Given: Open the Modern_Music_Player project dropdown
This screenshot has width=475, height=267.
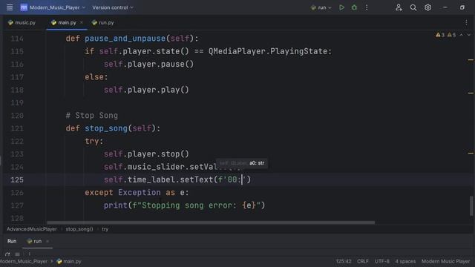Looking at the screenshot, I should (57, 7).
